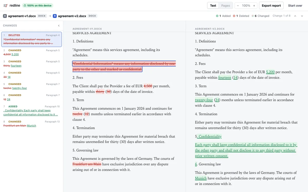The width and height of the screenshot is (308, 192).
Task: Zoom in with the plus button
Action: click(x=254, y=5)
